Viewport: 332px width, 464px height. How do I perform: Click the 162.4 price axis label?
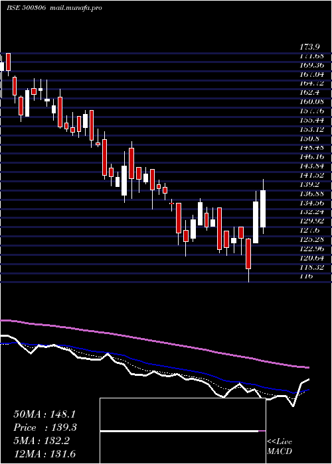click(x=309, y=92)
